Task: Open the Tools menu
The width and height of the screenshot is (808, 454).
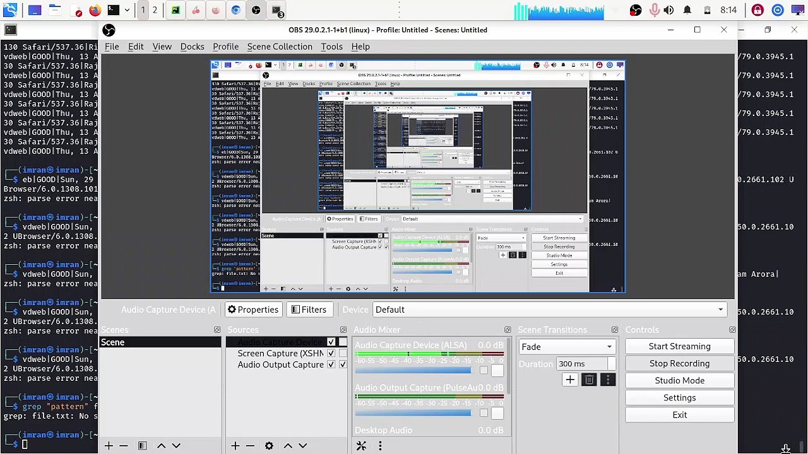Action: coord(331,47)
